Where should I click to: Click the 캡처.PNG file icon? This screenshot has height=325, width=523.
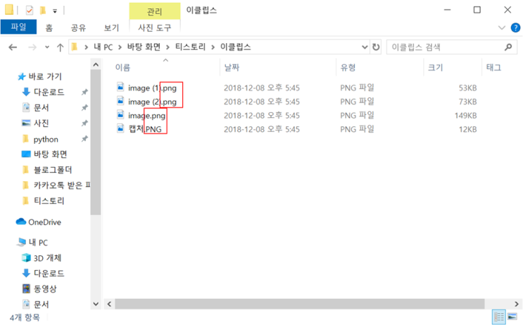click(x=120, y=128)
